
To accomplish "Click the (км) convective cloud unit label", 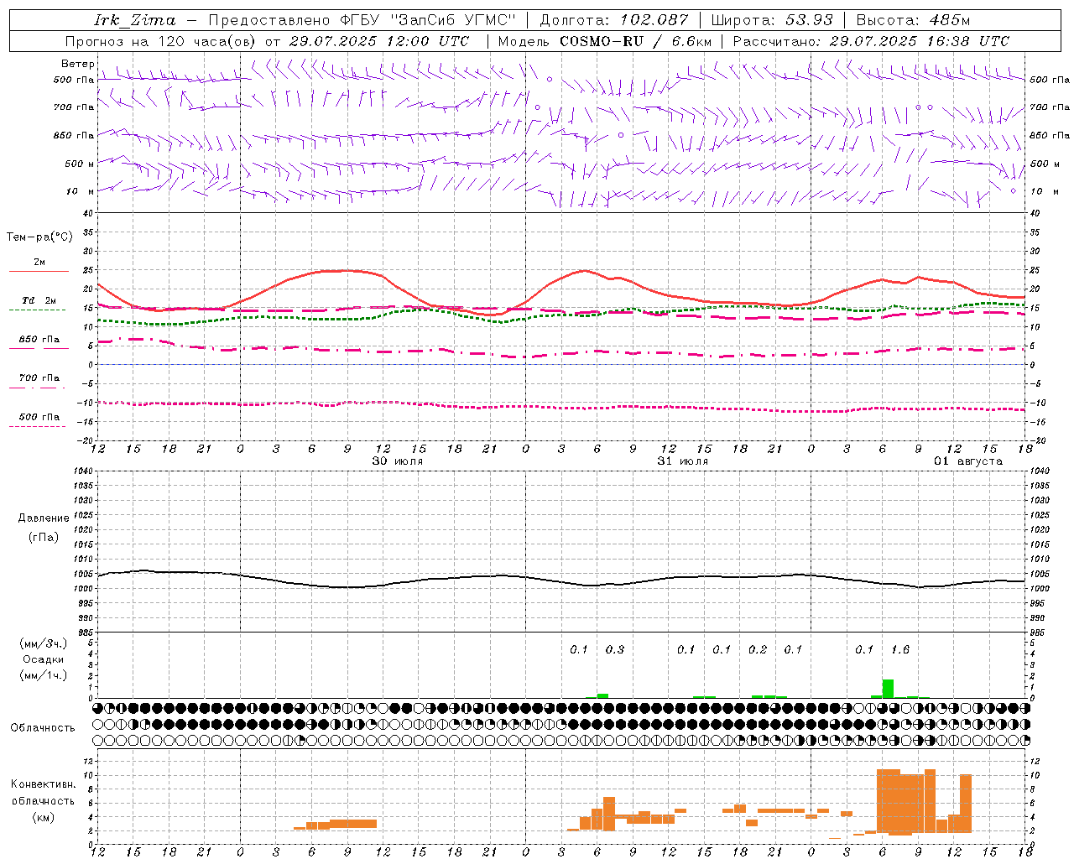I will coord(43,817).
